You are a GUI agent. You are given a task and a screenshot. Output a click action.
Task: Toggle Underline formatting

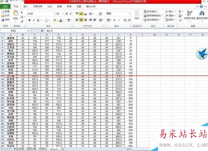tap(38, 20)
